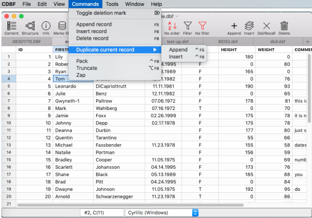Click the No order sort icon
Viewport: 312px width, 218px height.
pyautogui.click(x=172, y=26)
